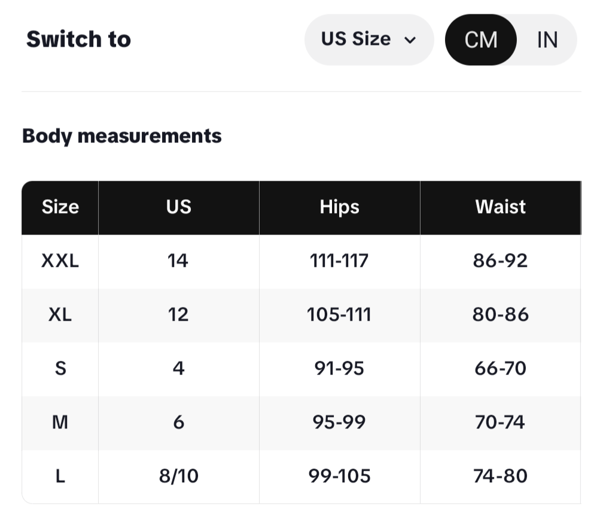Image resolution: width=603 pixels, height=529 pixels.
Task: Select the M size row label
Action: (x=60, y=422)
